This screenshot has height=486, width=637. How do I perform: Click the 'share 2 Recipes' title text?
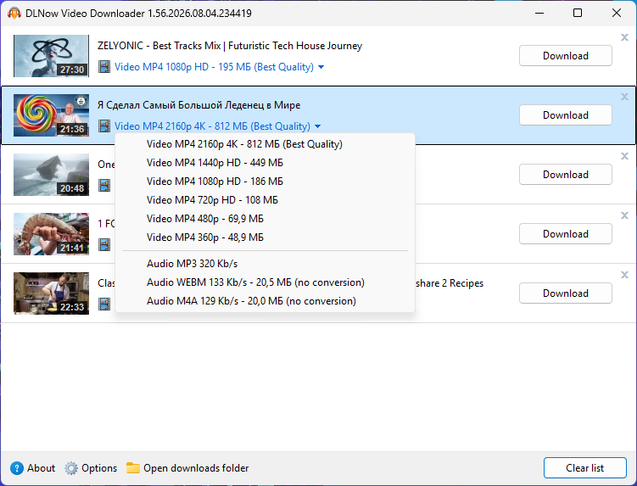[450, 283]
